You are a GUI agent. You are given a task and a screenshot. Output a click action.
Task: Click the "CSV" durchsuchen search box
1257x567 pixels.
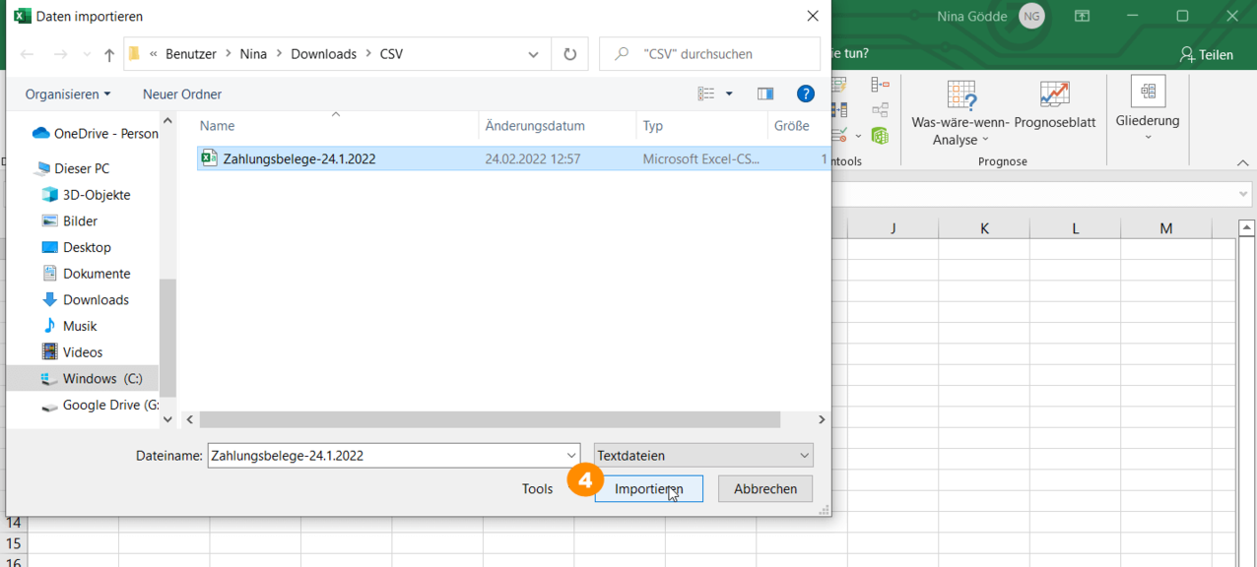pos(709,54)
